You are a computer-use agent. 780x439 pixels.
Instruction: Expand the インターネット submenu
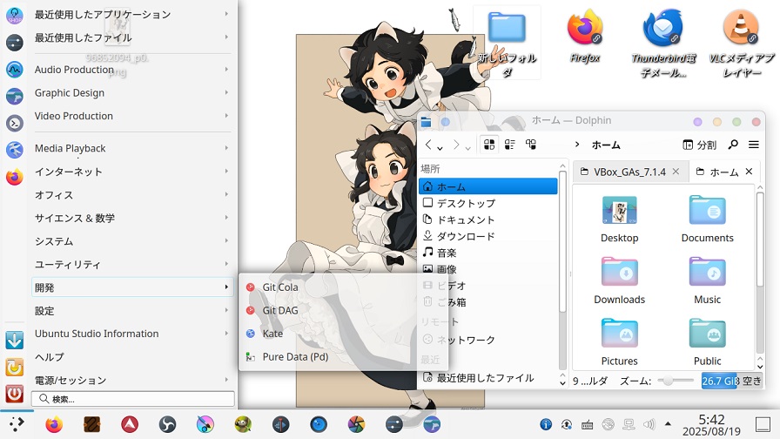131,172
